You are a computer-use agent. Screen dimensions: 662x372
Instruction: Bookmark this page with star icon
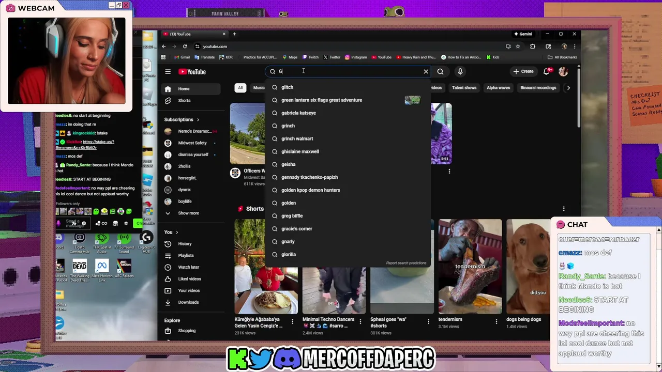click(x=518, y=47)
